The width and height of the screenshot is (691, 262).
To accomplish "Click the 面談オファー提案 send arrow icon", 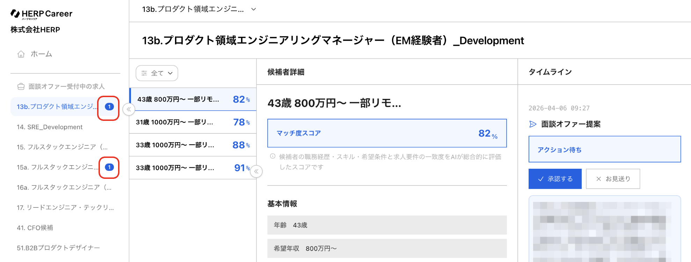I will click(x=533, y=124).
